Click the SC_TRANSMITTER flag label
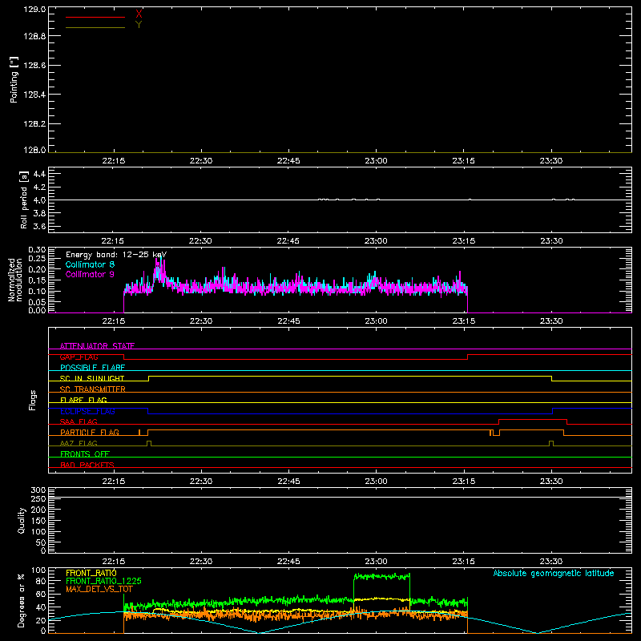Screen dimensions: 641x641 pos(93,389)
